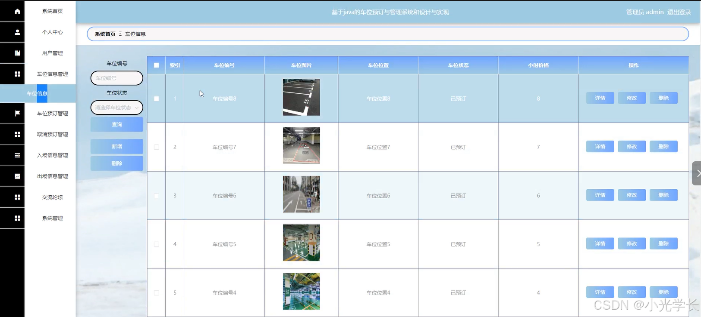The width and height of the screenshot is (701, 317).
Task: Click 退出登录 logout link
Action: (x=679, y=12)
